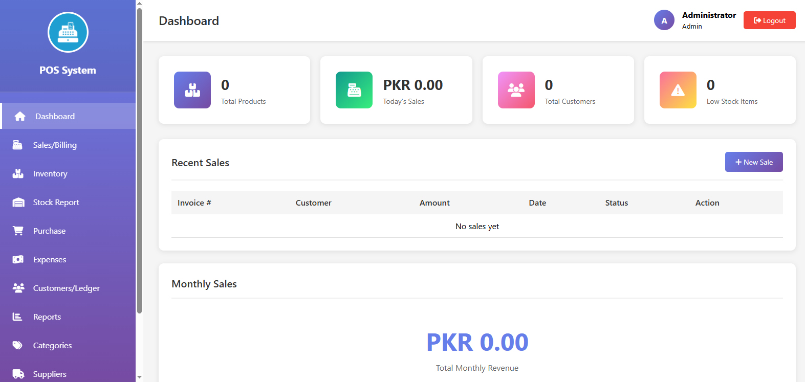This screenshot has width=805, height=382.
Task: Click the Low Stock warning icon
Action: pyautogui.click(x=678, y=90)
